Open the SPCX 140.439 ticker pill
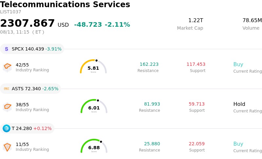 (x=32, y=49)
